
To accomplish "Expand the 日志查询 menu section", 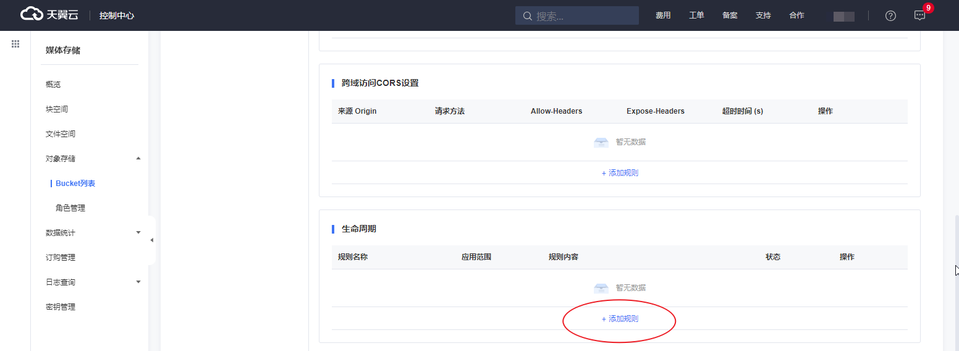I will [138, 282].
